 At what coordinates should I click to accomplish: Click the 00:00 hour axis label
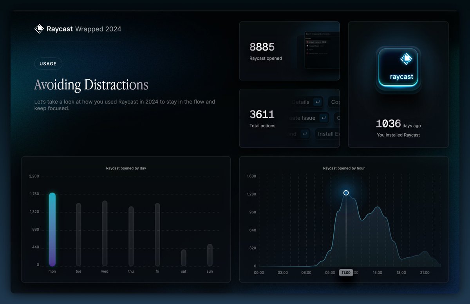tap(259, 273)
